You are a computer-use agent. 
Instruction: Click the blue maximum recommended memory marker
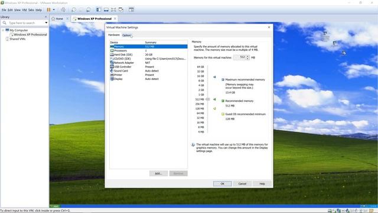coord(214,77)
